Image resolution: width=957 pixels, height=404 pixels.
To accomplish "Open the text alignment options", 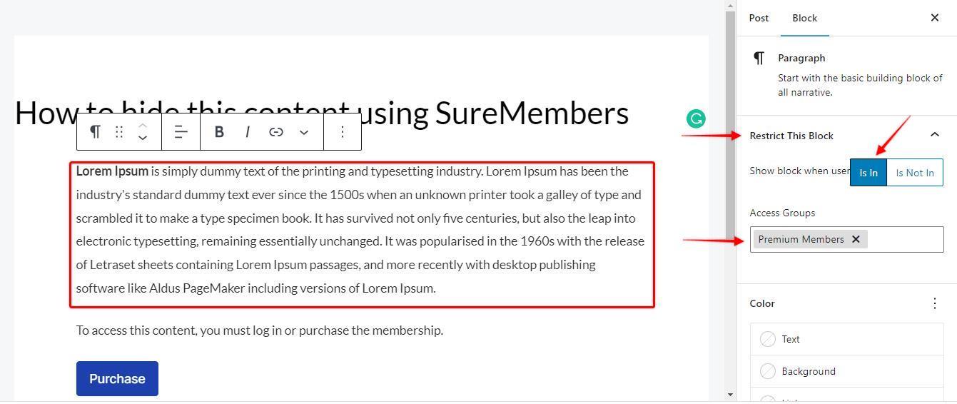I will click(181, 131).
